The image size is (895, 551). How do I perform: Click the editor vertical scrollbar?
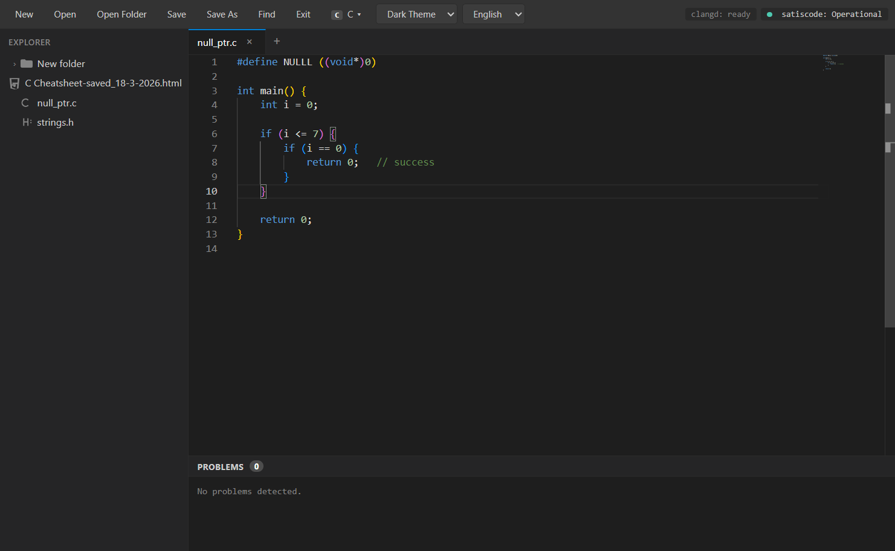click(x=890, y=191)
